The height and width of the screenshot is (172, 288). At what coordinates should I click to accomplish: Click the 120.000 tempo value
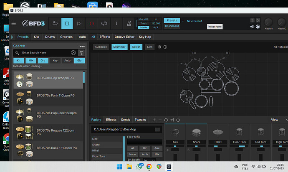click(x=156, y=23)
